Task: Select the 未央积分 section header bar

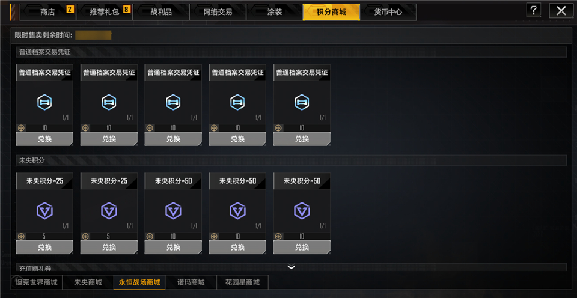Action: 291,160
